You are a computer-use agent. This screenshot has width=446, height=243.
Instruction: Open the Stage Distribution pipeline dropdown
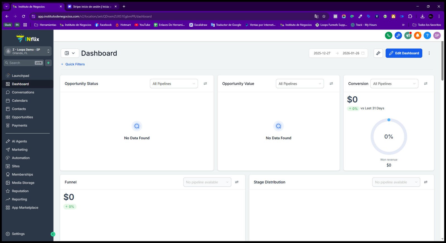396,182
